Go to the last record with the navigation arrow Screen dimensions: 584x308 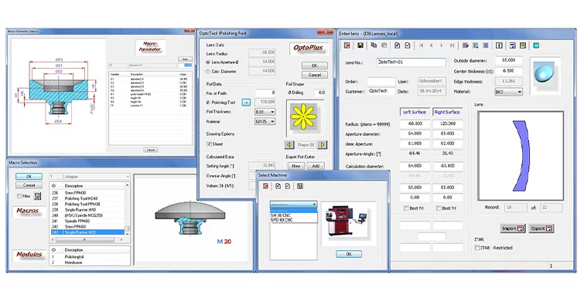click(452, 46)
